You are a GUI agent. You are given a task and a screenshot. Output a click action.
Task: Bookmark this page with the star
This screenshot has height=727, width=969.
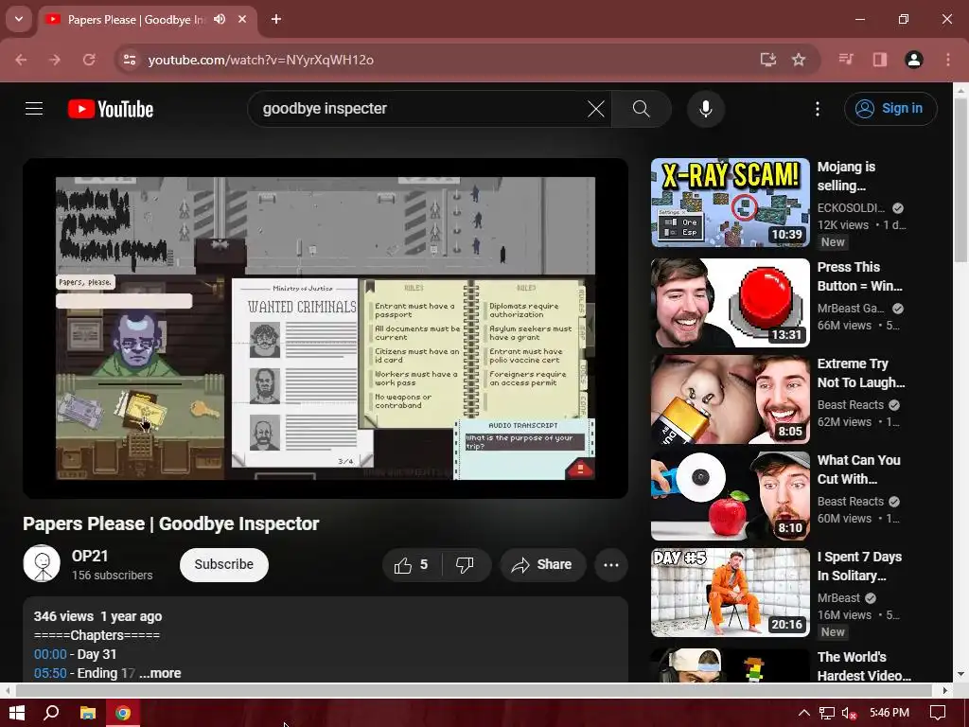[x=799, y=60]
